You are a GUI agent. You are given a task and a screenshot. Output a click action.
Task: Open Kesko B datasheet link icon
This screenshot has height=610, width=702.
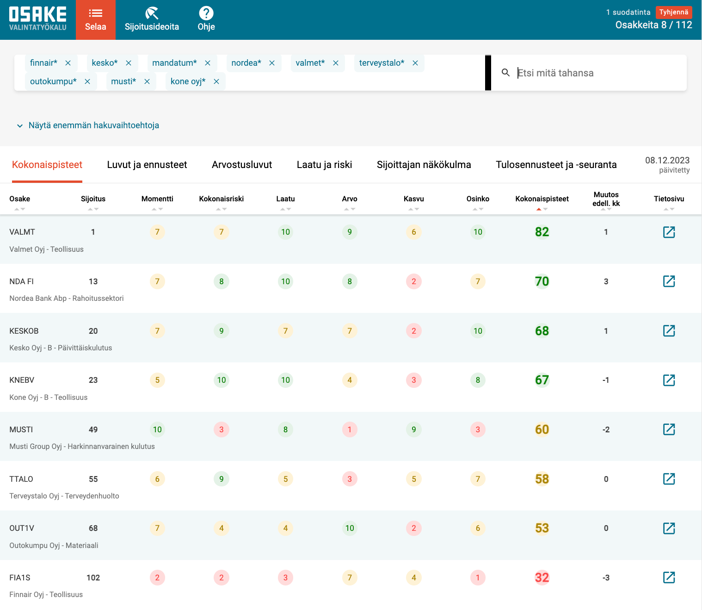[x=669, y=330]
